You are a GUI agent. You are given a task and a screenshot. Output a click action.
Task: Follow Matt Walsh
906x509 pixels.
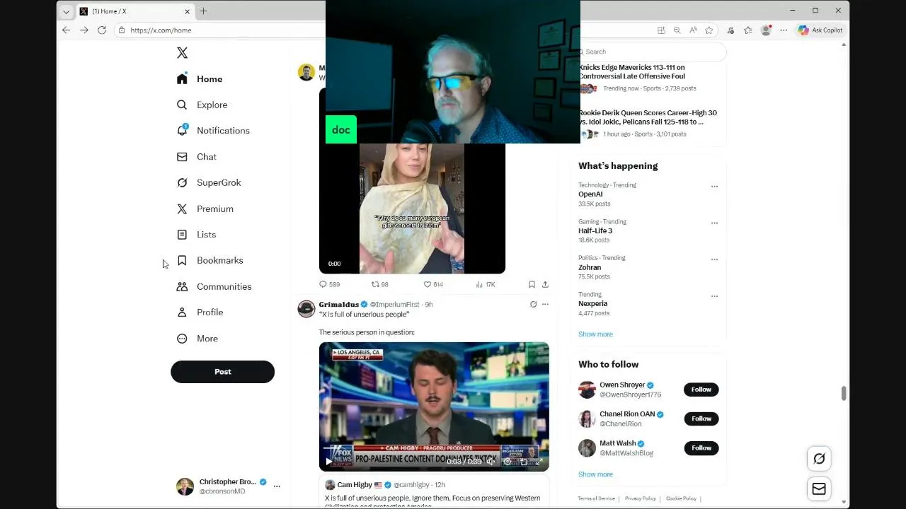701,448
